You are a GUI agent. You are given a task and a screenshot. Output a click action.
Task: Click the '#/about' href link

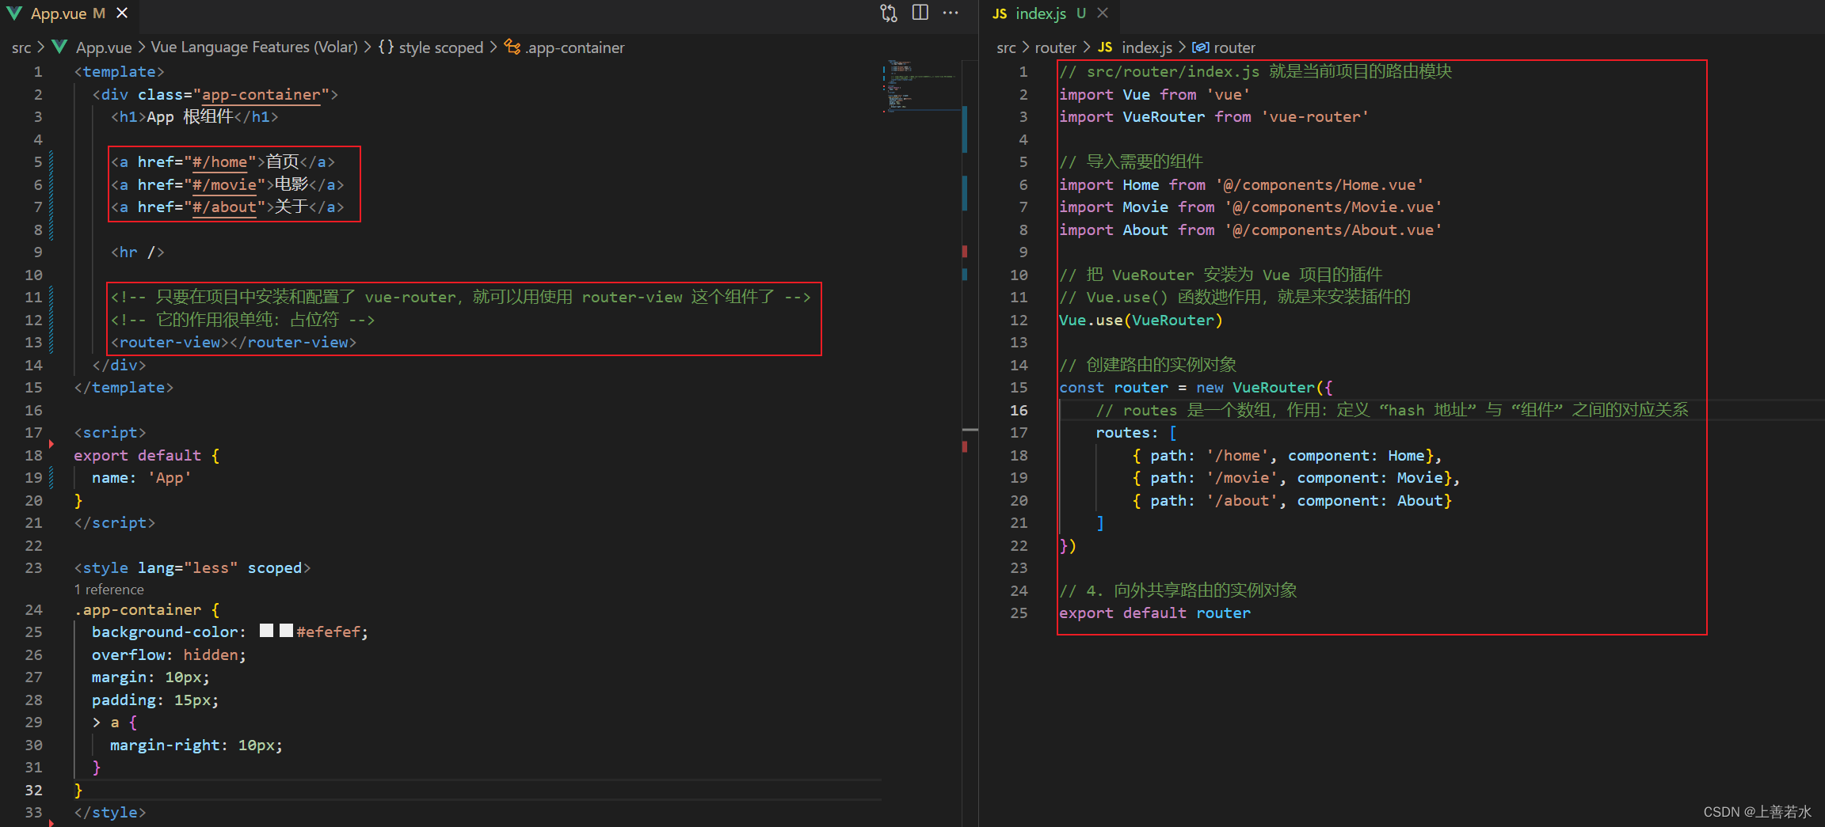tap(224, 207)
